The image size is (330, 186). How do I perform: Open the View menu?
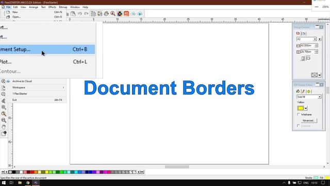pyautogui.click(x=23, y=7)
